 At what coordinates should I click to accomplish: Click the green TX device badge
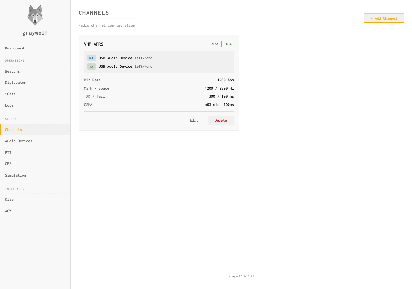tap(91, 66)
